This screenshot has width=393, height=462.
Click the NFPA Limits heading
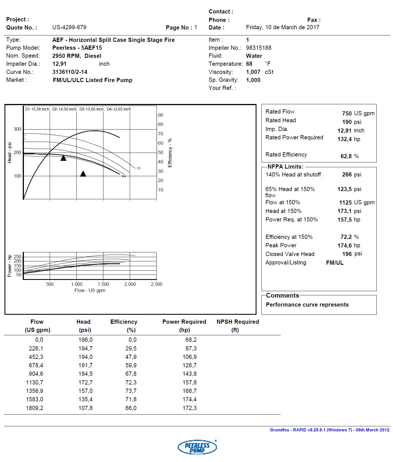pos(285,167)
